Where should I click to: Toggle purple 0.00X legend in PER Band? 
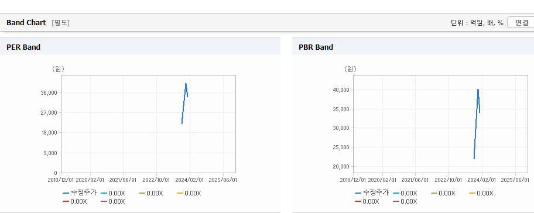coord(113,201)
